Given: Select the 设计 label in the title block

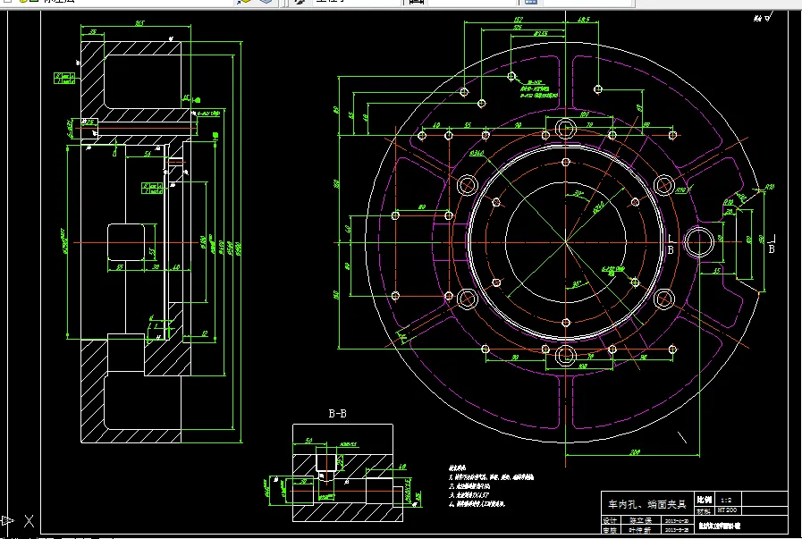Looking at the screenshot, I should [x=609, y=520].
